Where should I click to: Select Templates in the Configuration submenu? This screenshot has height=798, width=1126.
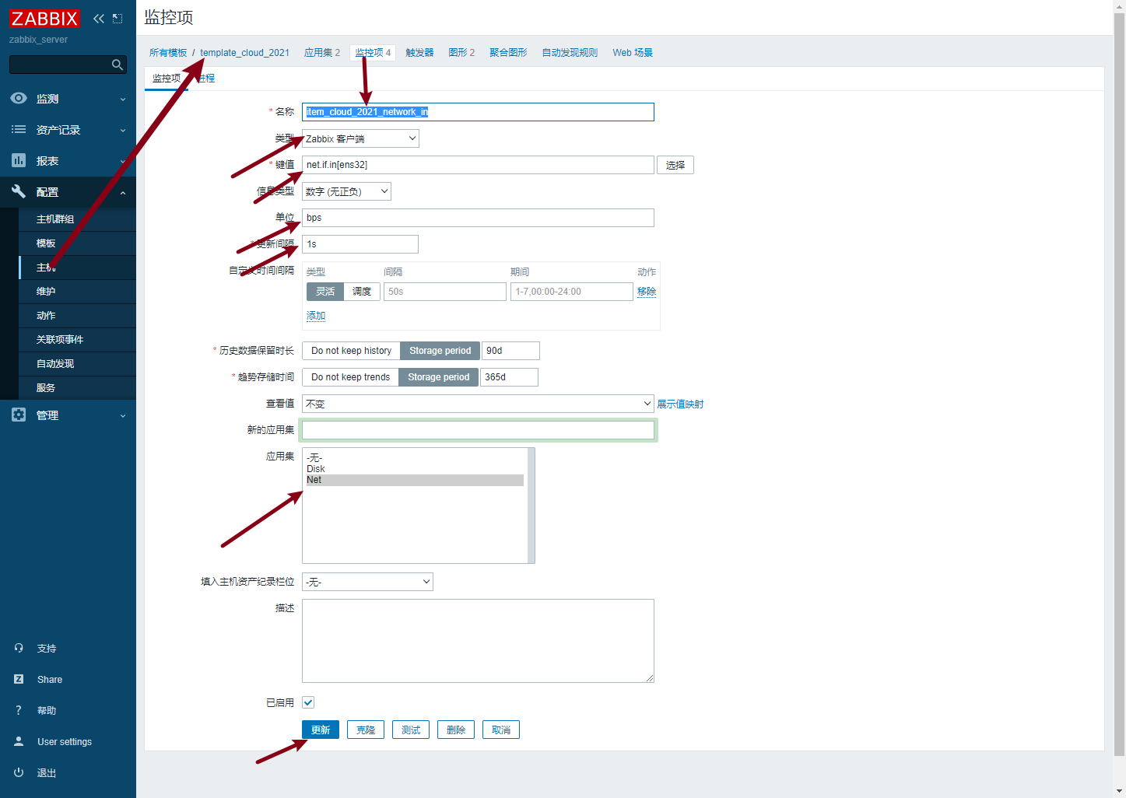tap(46, 243)
